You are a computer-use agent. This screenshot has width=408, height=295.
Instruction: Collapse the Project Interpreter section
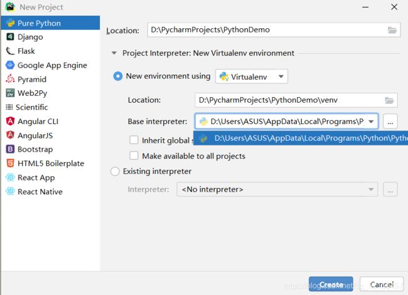(x=114, y=53)
